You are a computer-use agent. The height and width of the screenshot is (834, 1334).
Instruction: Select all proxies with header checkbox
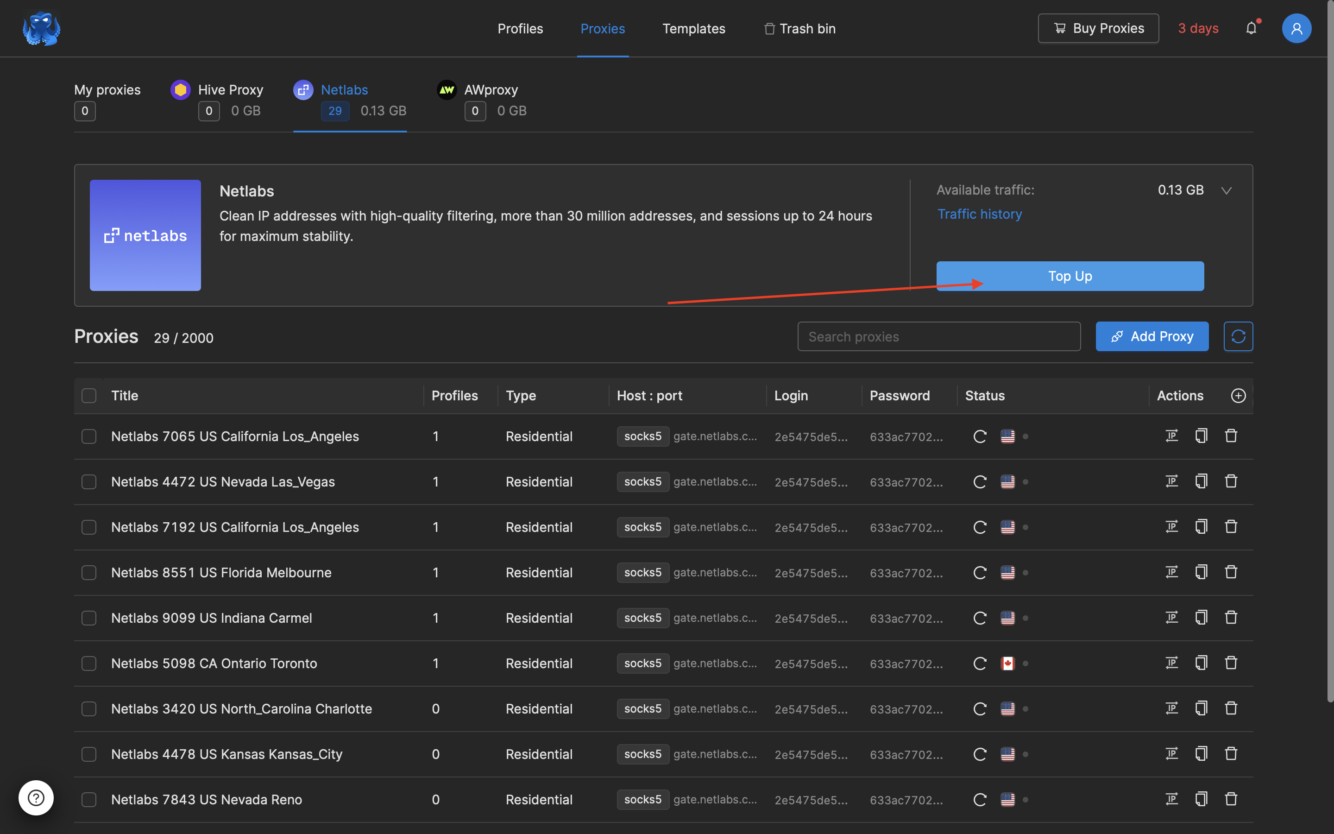click(x=89, y=396)
